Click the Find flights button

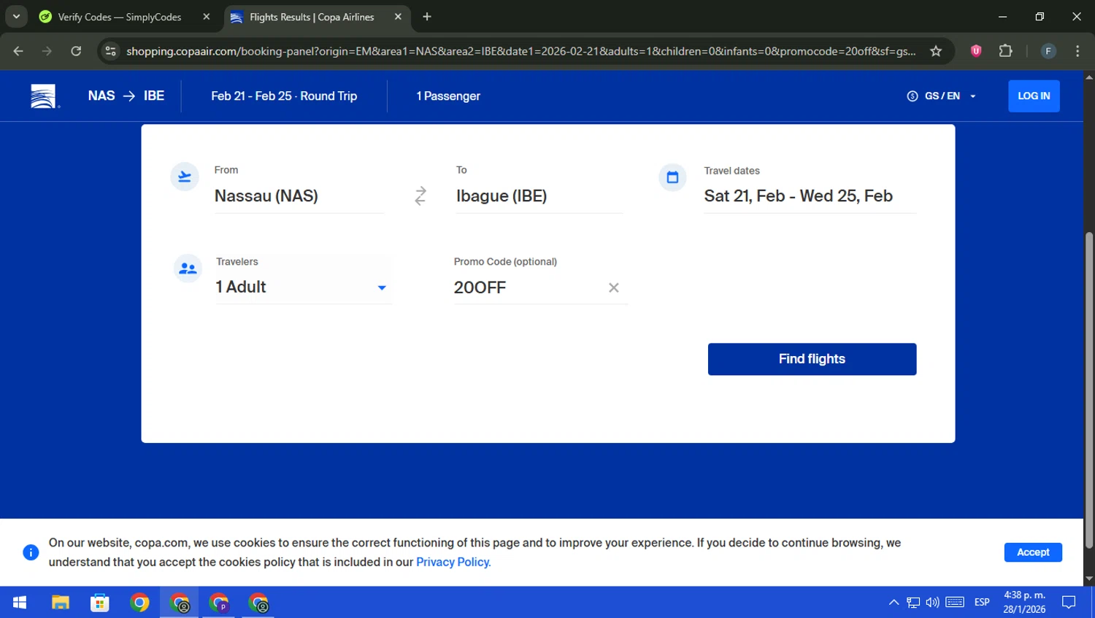(x=812, y=359)
